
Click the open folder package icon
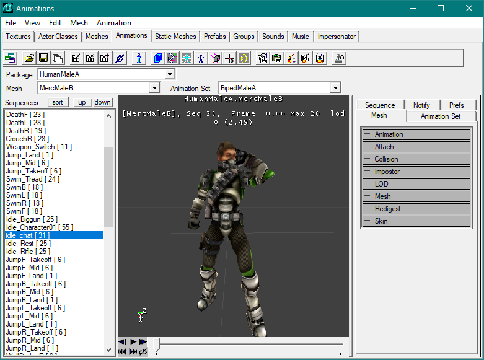pos(29,58)
